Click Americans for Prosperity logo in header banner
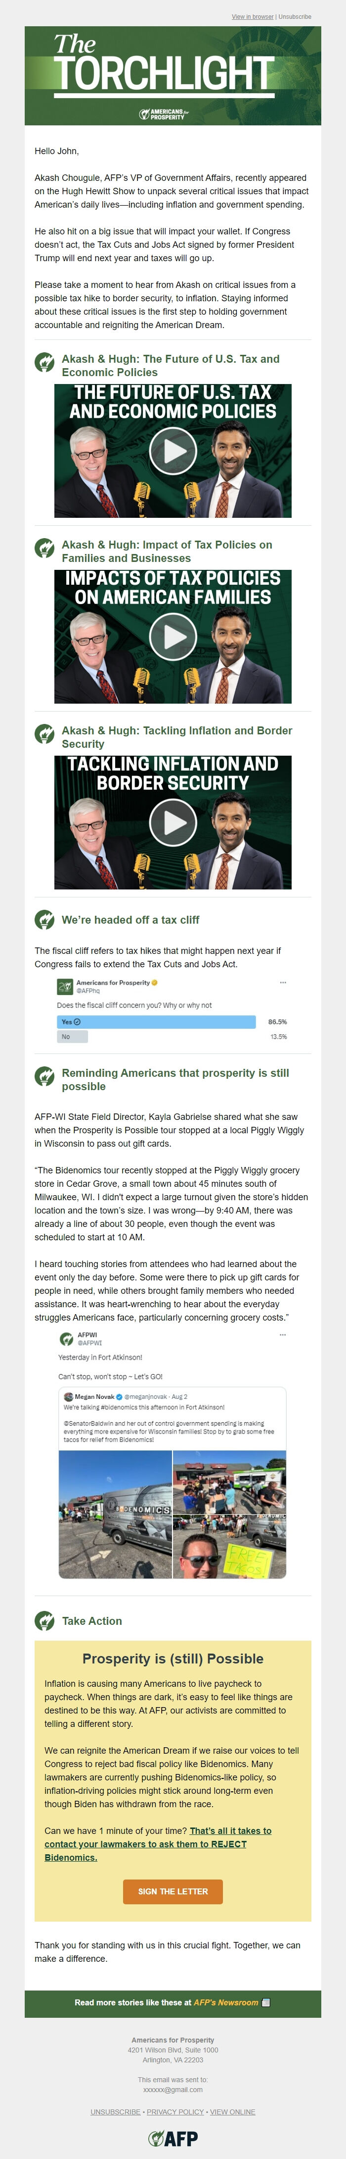 165,114
